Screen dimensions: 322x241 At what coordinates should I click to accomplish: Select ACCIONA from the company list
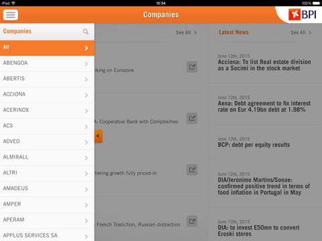click(x=47, y=95)
